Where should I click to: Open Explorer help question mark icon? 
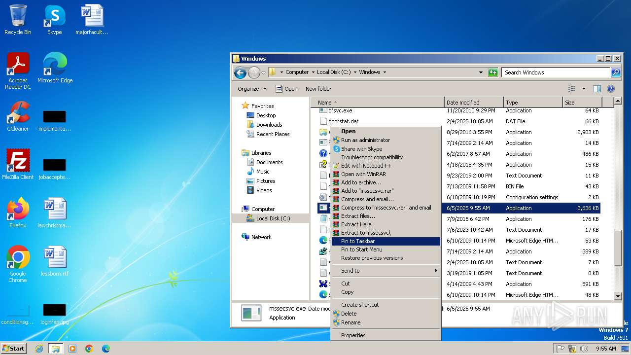611,89
